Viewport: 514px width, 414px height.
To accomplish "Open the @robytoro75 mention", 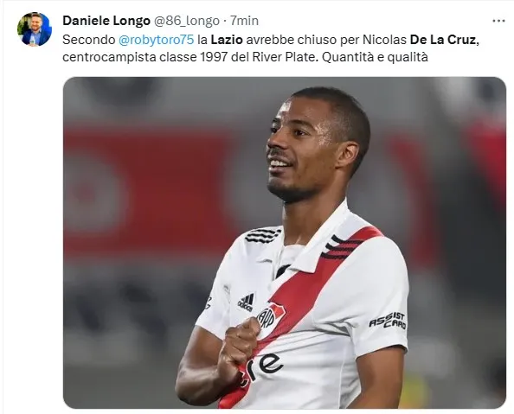I will [x=156, y=40].
